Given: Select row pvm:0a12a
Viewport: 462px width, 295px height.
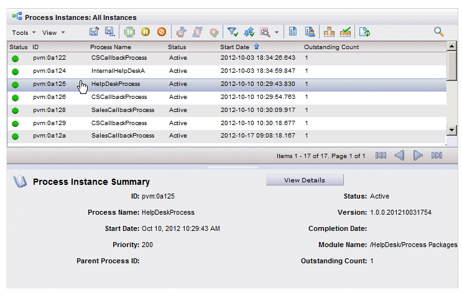Looking at the screenshot, I should (x=226, y=136).
